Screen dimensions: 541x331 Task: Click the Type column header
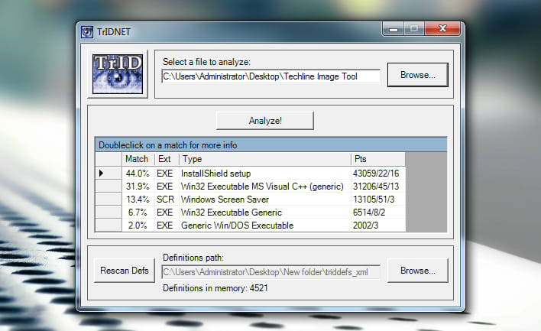(265, 159)
